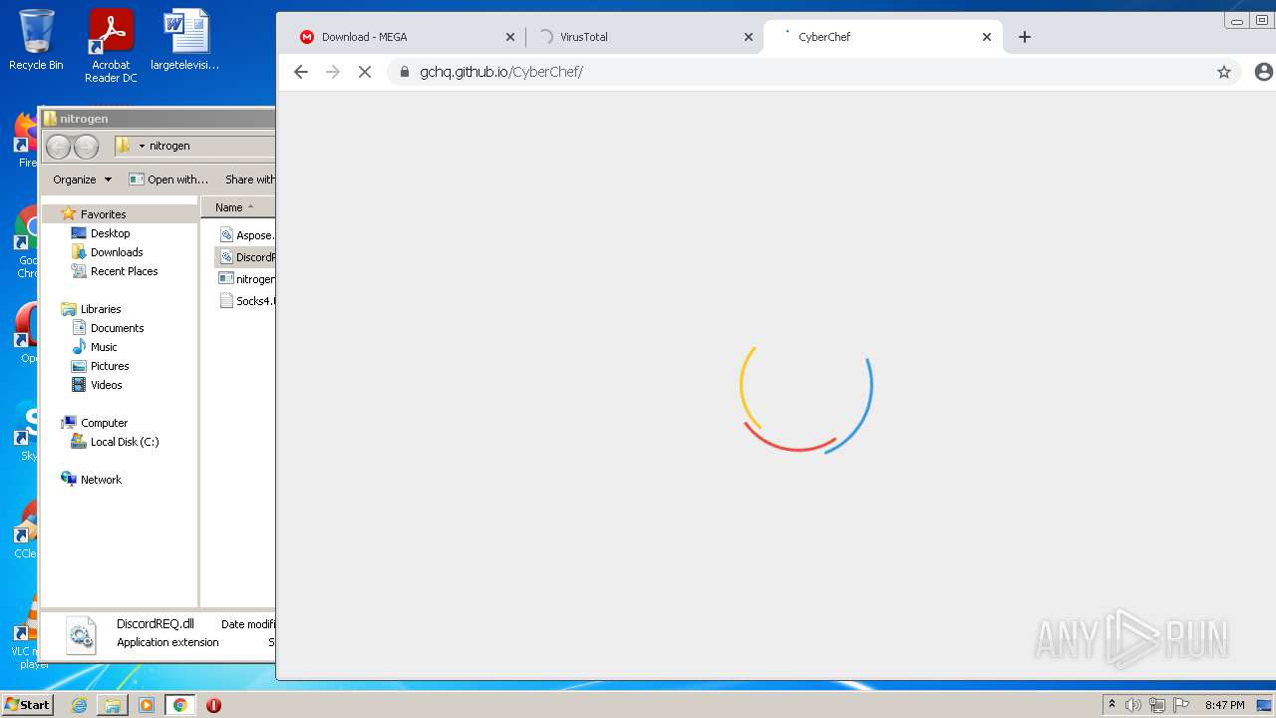Select the DiscordREQ file in the list
The height and width of the screenshot is (718, 1276).
(x=246, y=257)
